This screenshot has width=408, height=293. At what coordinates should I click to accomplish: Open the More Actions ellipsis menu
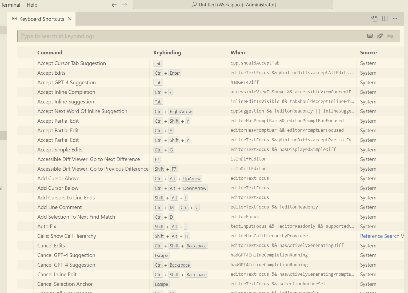[x=395, y=19]
